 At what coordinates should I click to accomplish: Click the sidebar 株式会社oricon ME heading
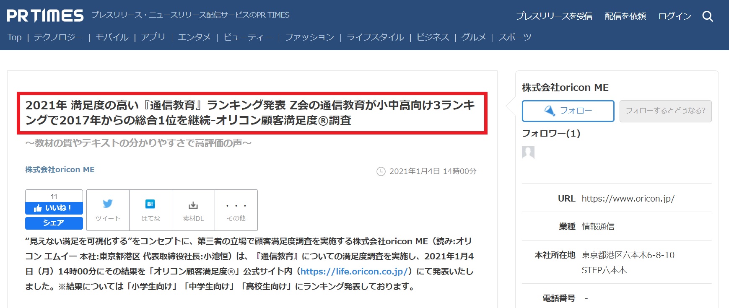(565, 88)
